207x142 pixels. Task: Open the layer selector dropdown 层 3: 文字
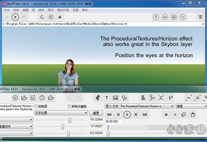pos(139,106)
